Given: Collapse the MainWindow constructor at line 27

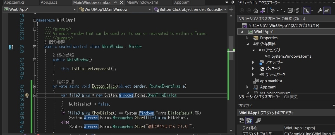Looking at the screenshot, I should [34, 60].
